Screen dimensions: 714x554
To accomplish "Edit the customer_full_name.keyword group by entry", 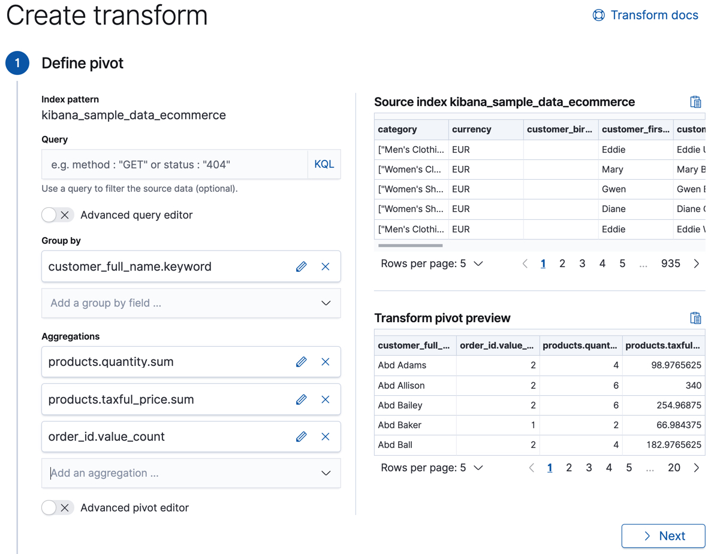I will pyautogui.click(x=301, y=266).
